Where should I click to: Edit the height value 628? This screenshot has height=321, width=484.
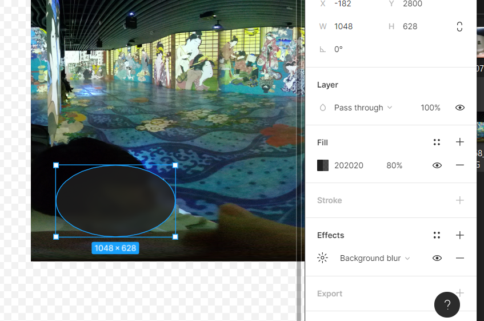point(410,26)
